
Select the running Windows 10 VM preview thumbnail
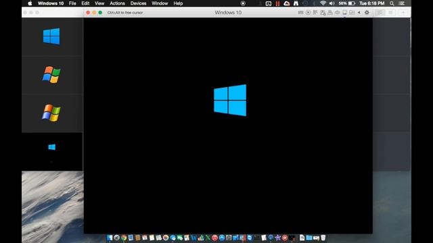52,151
